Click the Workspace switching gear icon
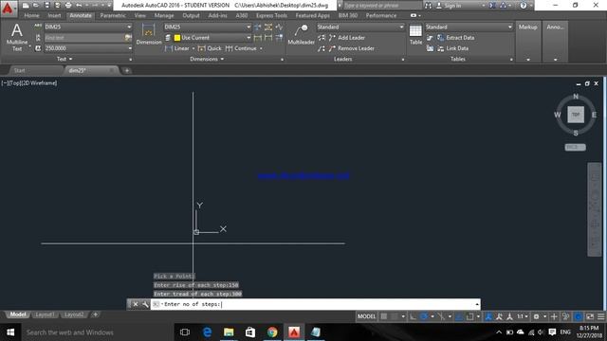This screenshot has height=341, width=607. (x=536, y=316)
